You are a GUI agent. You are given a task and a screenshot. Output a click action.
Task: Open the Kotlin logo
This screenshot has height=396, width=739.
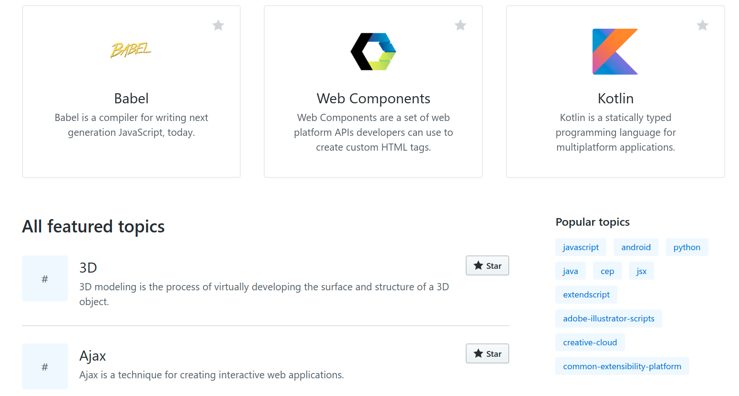point(615,51)
